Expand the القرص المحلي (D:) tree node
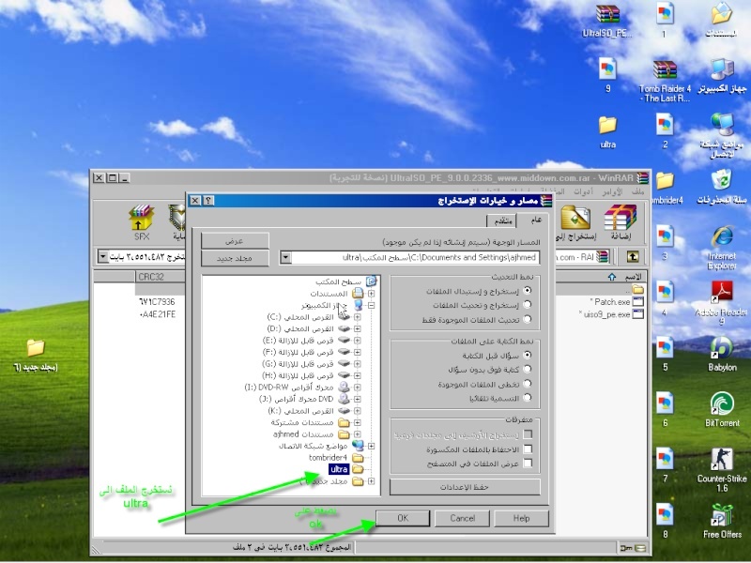751x563 pixels. click(x=358, y=329)
